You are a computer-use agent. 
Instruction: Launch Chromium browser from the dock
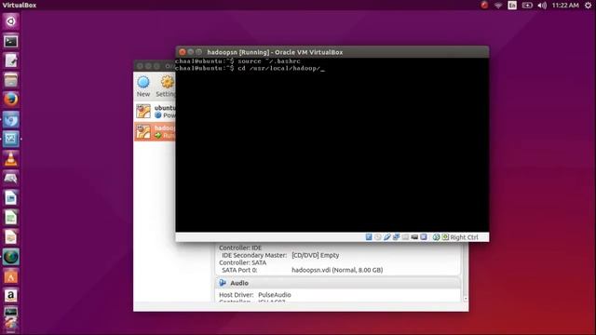click(x=10, y=120)
